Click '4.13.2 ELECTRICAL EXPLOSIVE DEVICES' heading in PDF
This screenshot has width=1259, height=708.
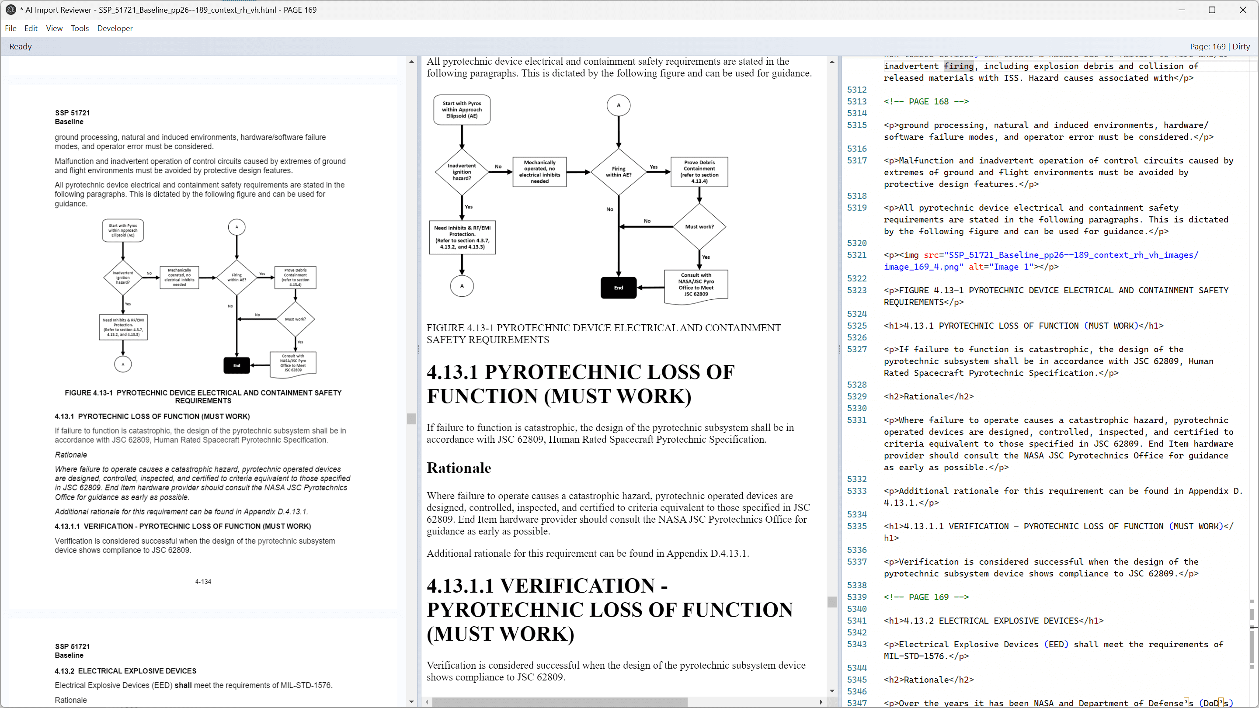click(x=125, y=671)
